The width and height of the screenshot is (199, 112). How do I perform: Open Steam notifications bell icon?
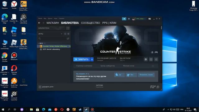(129, 19)
